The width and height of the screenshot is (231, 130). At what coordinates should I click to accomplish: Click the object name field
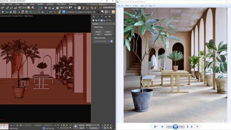102,41
